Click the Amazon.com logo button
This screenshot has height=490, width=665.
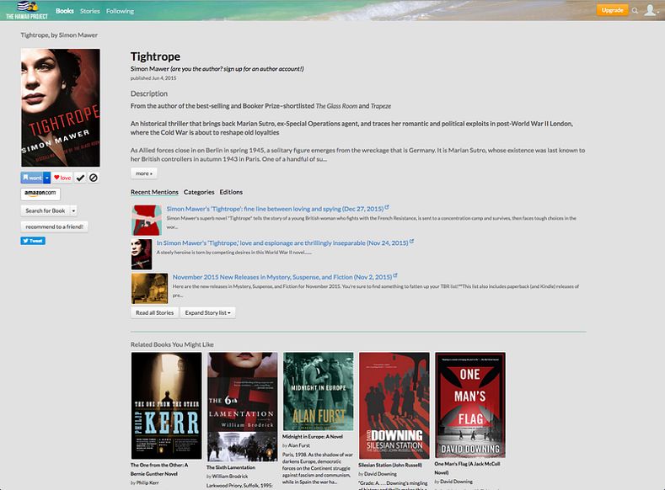tap(40, 194)
